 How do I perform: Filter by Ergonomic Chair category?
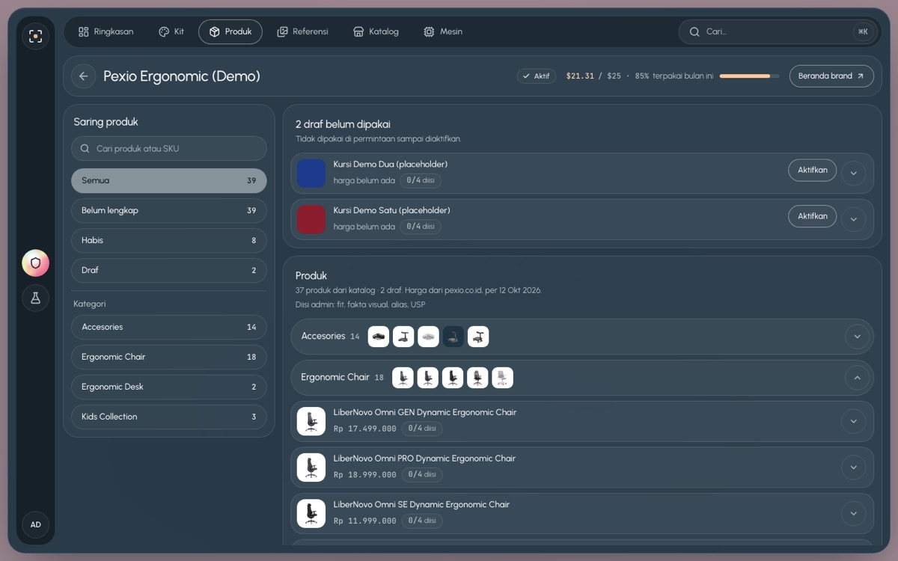coord(169,358)
